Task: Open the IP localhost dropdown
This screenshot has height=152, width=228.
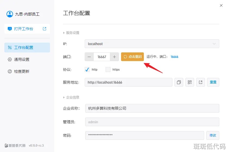Action: click(x=152, y=44)
